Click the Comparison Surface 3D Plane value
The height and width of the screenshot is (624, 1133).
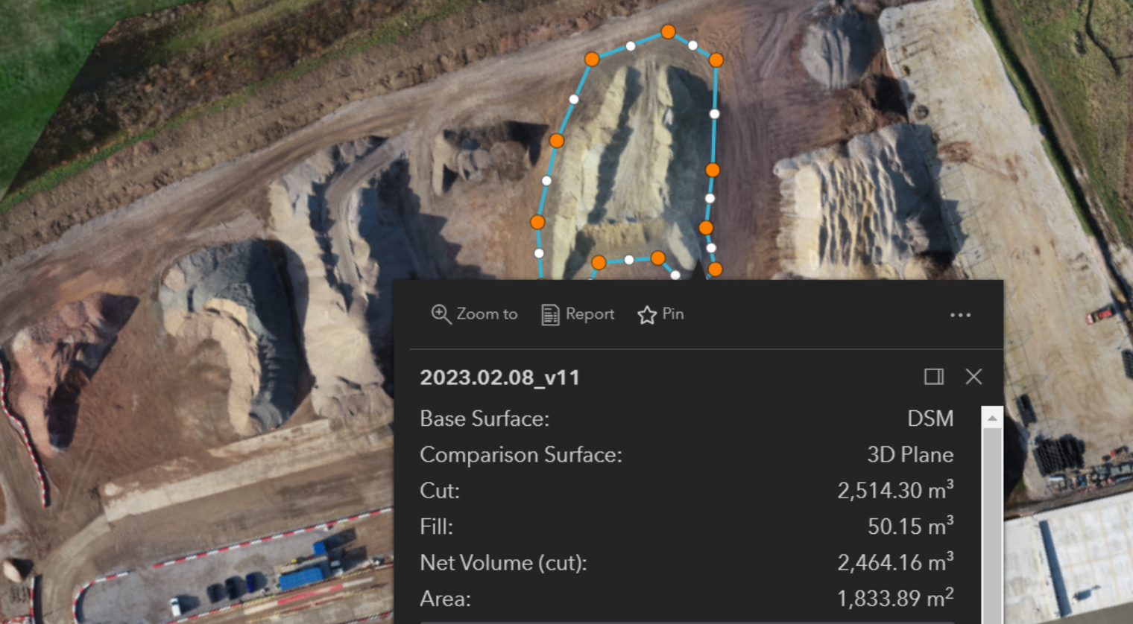pos(910,454)
